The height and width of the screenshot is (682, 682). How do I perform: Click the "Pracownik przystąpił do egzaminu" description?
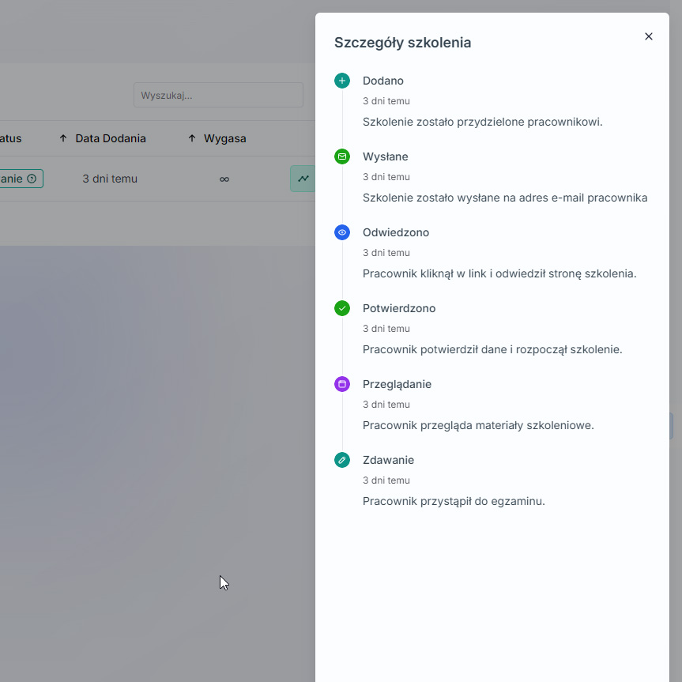(454, 501)
